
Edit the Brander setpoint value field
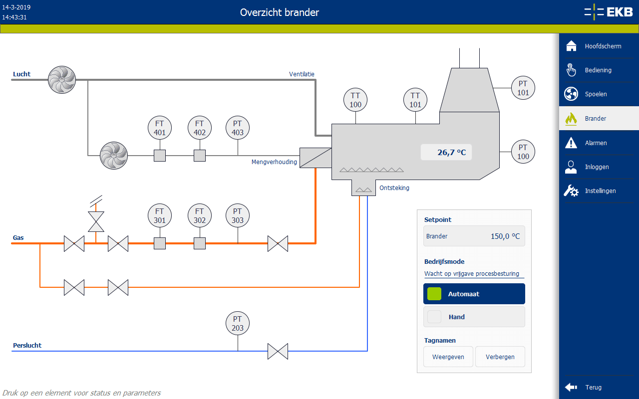pyautogui.click(x=474, y=236)
